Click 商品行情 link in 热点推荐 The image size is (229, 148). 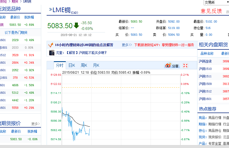(x=215, y=118)
